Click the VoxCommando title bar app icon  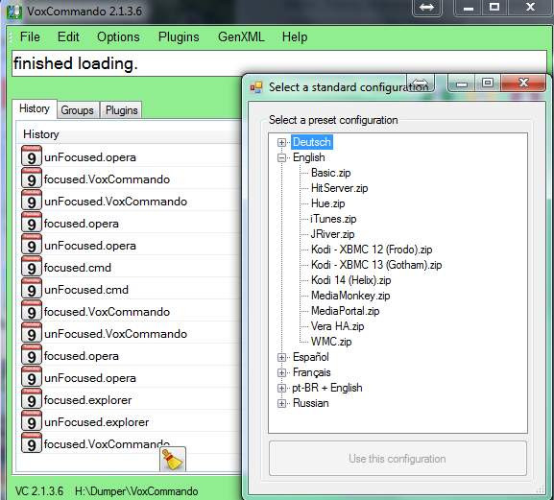pos(14,12)
